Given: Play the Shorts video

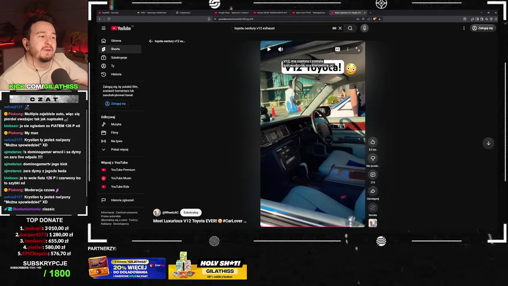Looking at the screenshot, I should 269,49.
